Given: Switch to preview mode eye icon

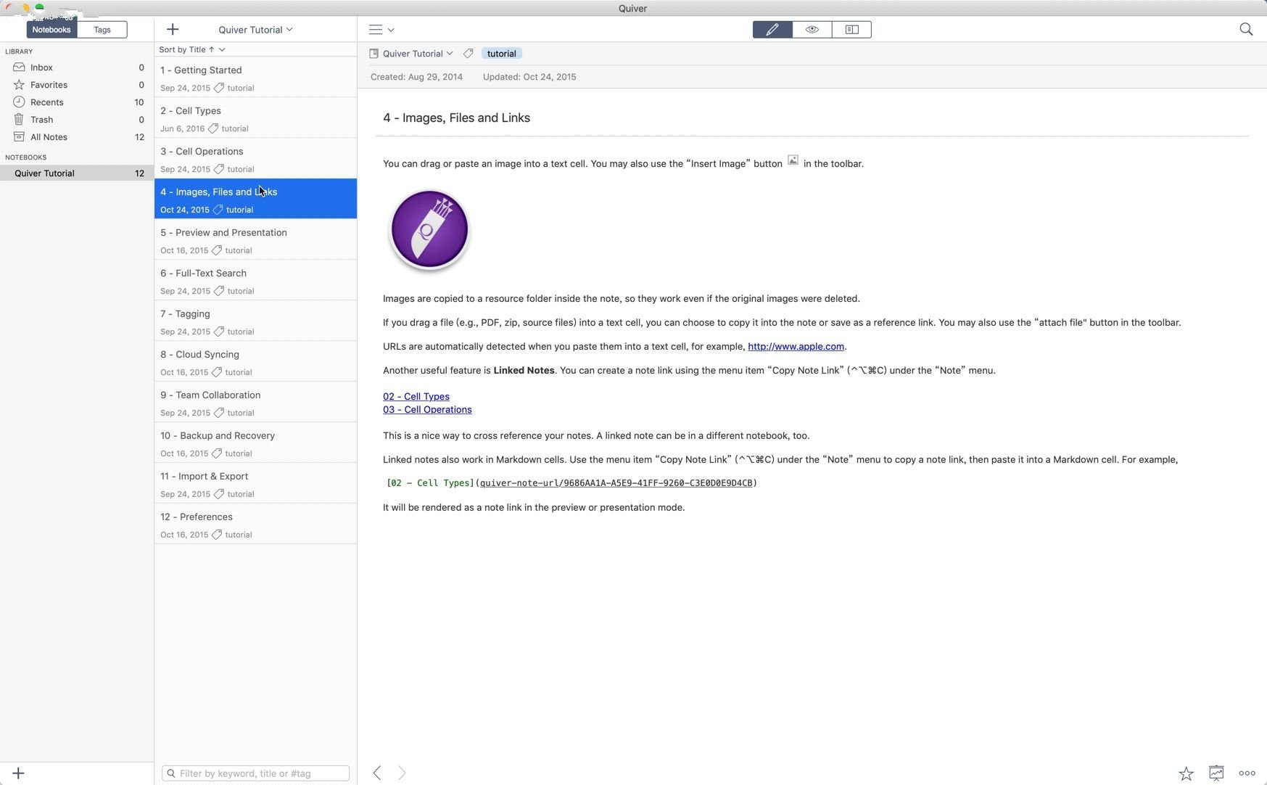Looking at the screenshot, I should [812, 30].
